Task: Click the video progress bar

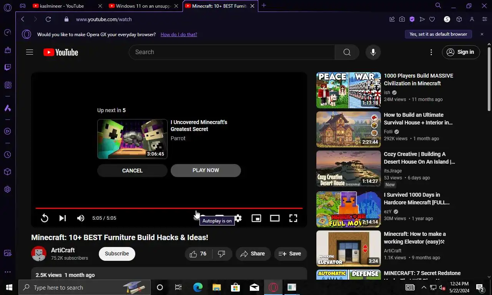Action: (x=169, y=208)
